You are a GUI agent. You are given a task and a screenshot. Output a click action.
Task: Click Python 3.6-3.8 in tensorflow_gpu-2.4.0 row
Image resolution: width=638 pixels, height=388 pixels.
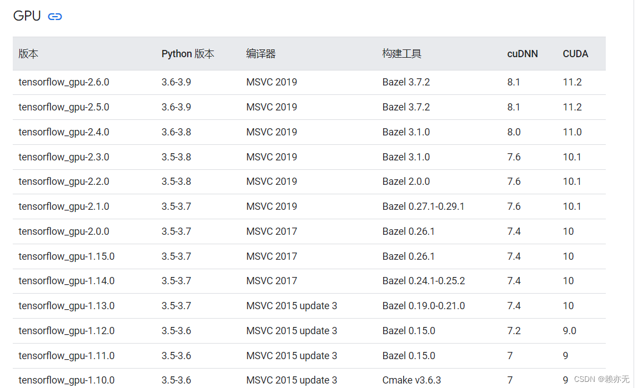176,132
